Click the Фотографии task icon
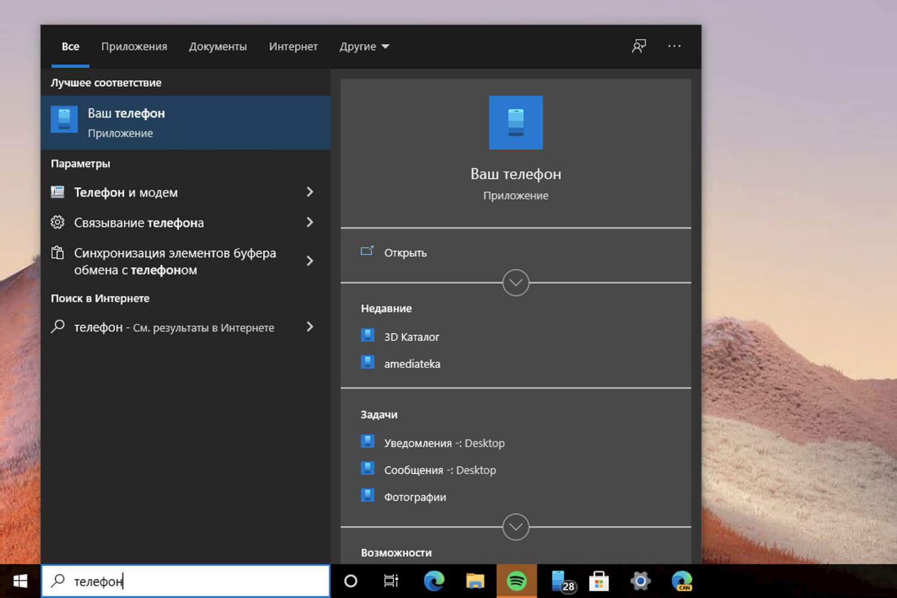Image resolution: width=897 pixels, height=598 pixels. (x=367, y=496)
